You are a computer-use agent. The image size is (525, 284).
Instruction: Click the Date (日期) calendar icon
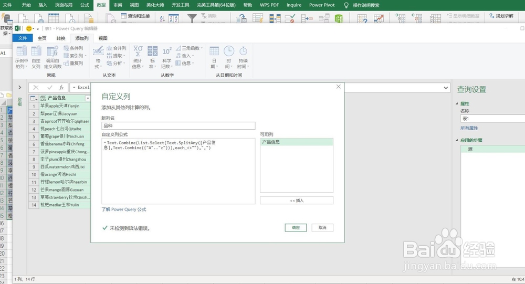pos(214,51)
